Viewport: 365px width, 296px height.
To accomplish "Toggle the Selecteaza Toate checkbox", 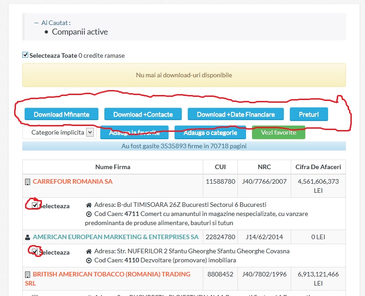I will click(x=25, y=55).
